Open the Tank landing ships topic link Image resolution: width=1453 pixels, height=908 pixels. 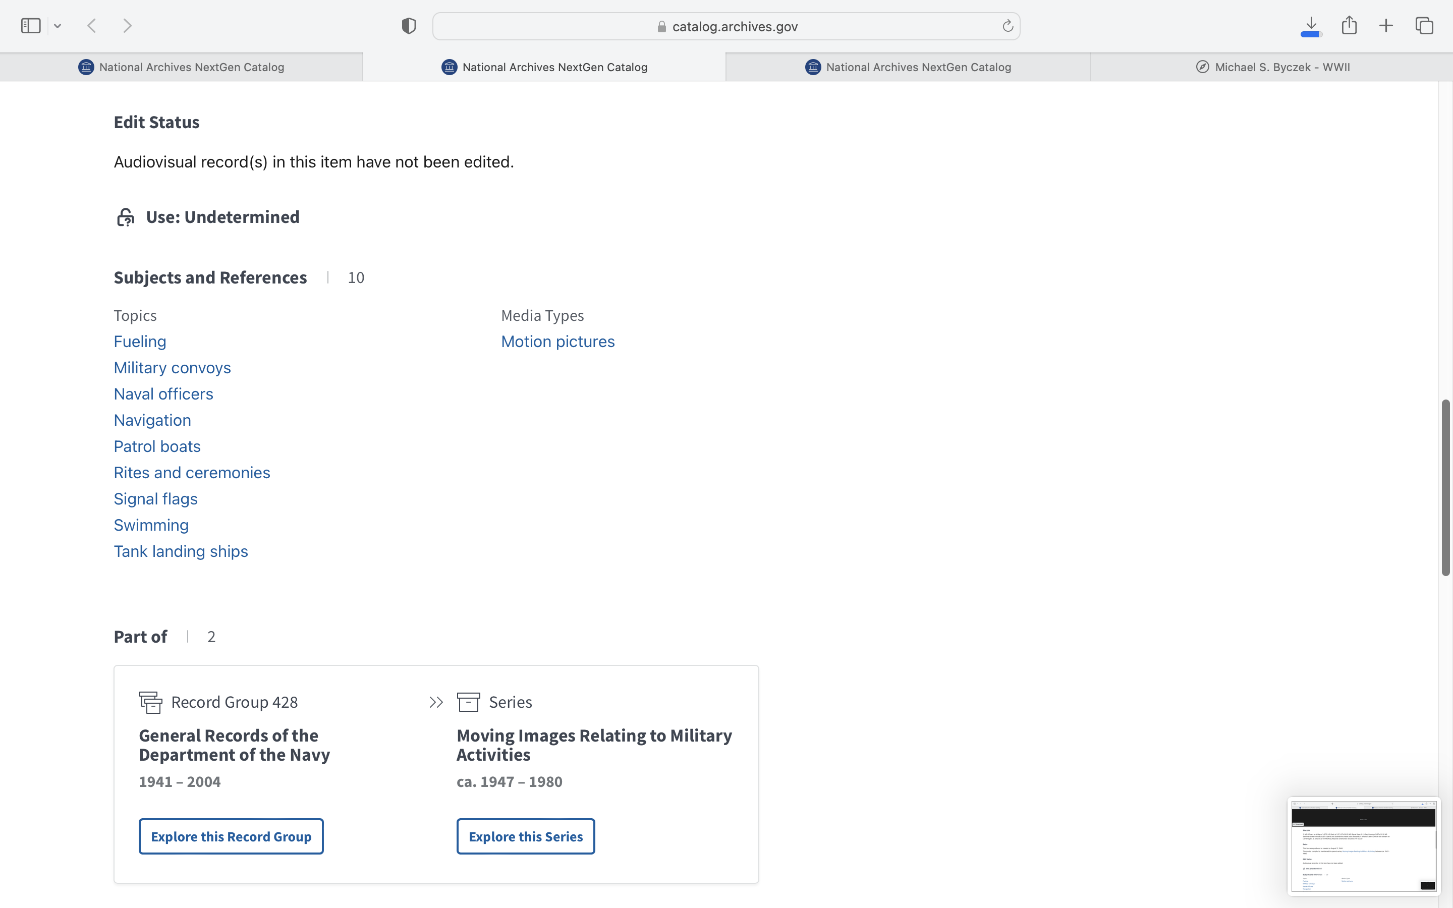click(x=181, y=551)
